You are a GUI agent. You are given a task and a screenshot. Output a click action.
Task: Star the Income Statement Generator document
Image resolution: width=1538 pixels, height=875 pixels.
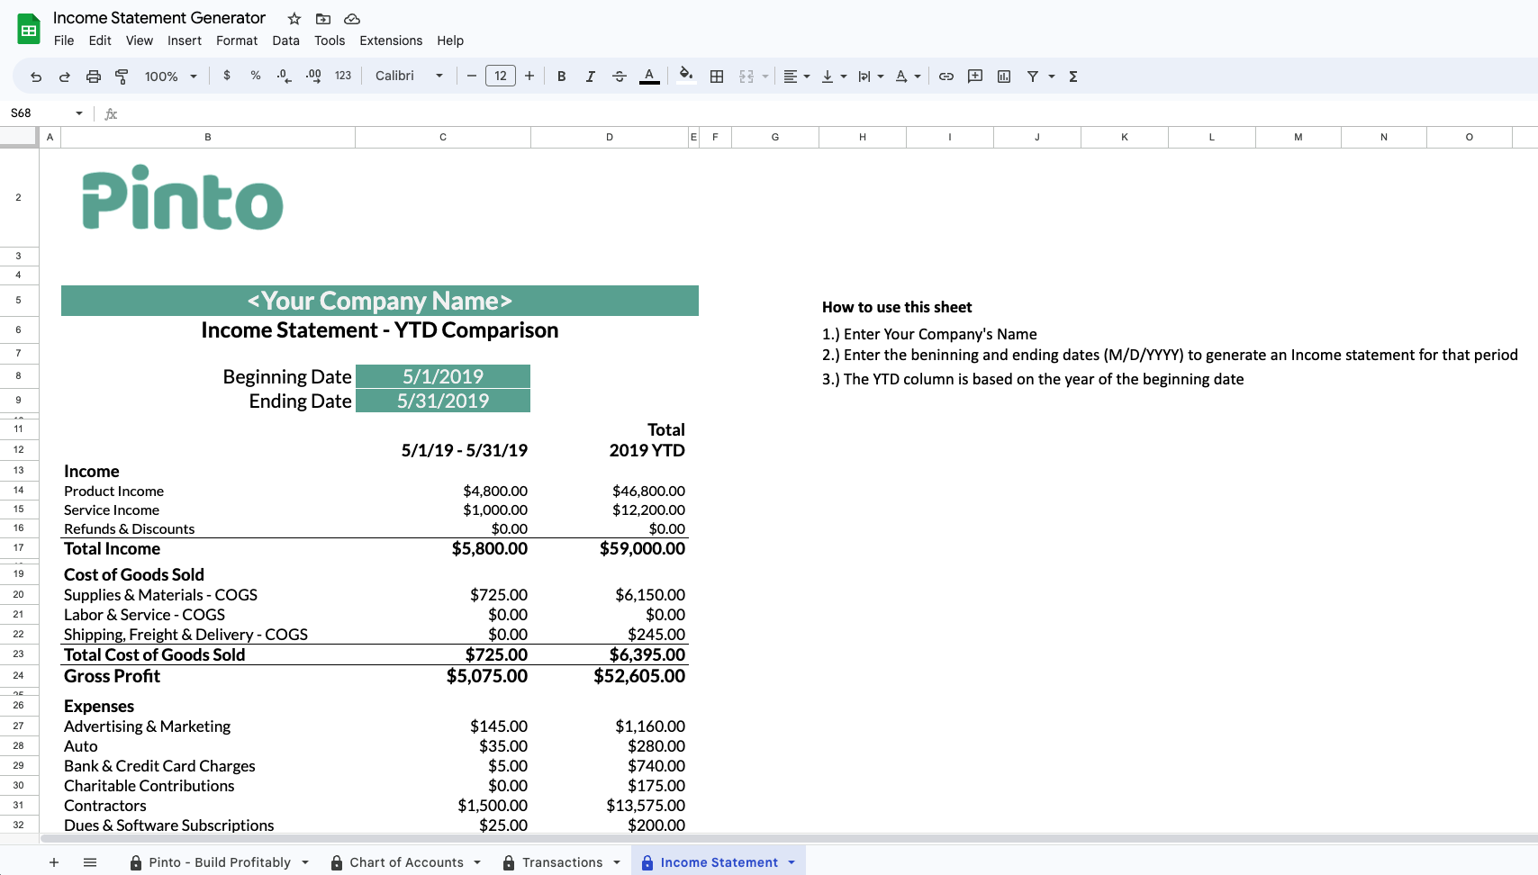[x=293, y=18]
